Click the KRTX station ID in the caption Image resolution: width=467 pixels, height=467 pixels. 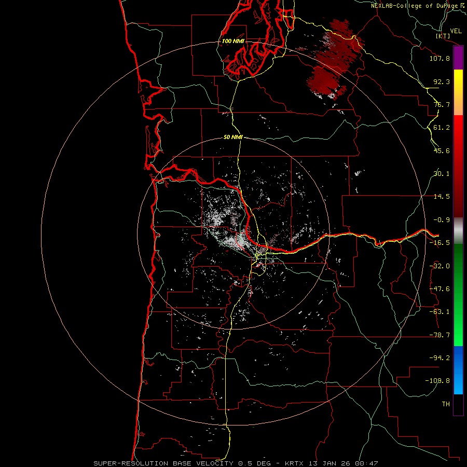coord(295,463)
